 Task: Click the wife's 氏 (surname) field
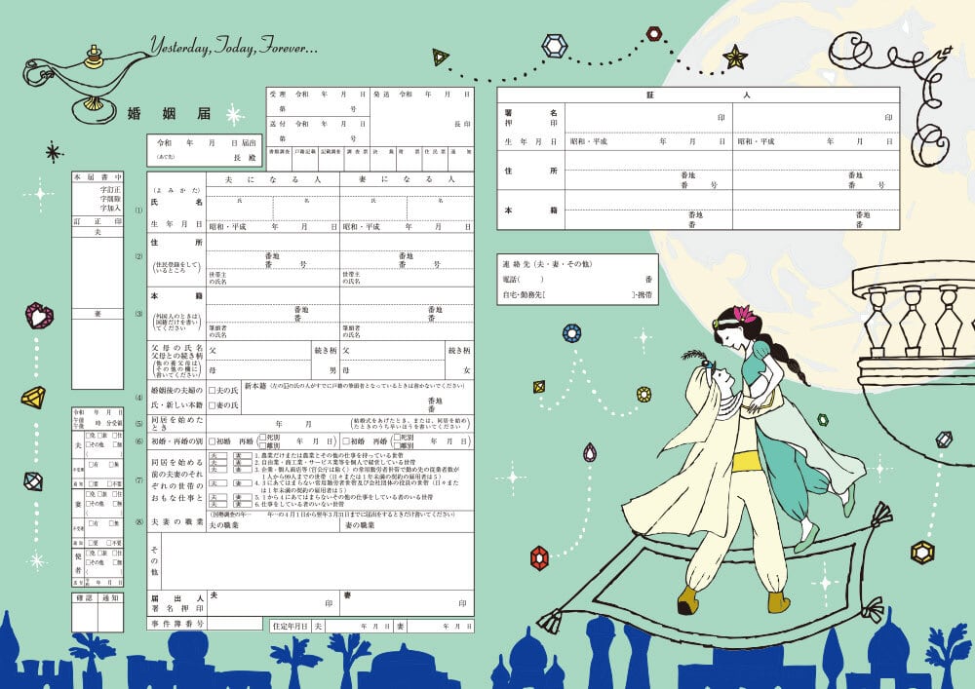(x=373, y=209)
